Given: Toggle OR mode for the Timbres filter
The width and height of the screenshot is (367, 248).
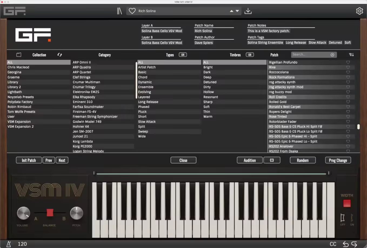Looking at the screenshot, I should point(250,55).
